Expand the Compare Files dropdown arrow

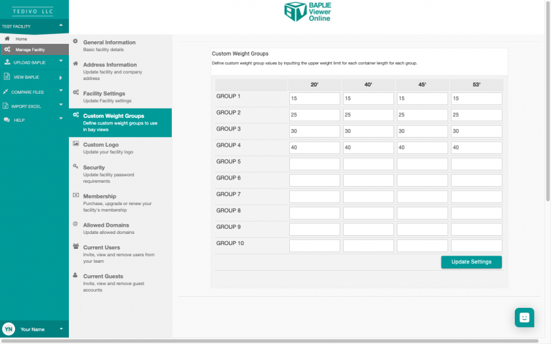pos(61,90)
